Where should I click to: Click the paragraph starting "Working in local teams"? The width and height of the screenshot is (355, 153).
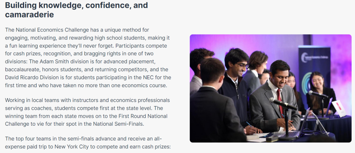point(87,112)
